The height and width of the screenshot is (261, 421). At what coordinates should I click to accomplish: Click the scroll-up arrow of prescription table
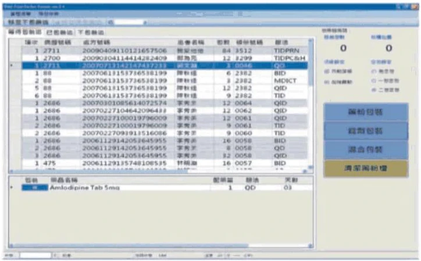pos(311,41)
